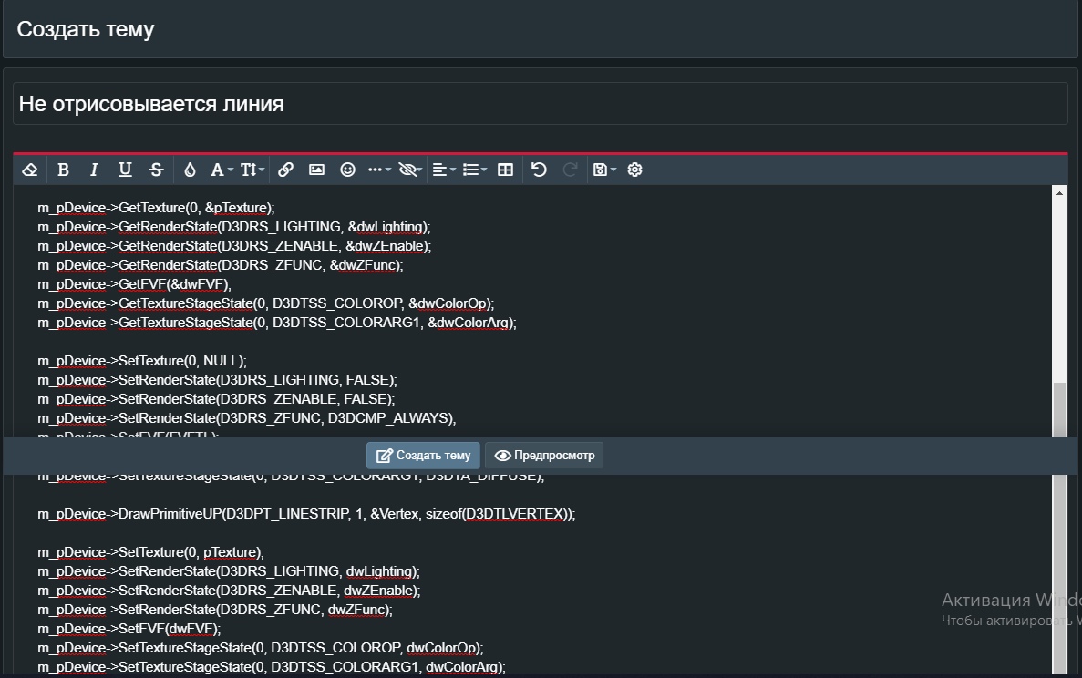The image size is (1082, 678).
Task: Click the eraser remove formatting icon
Action: coord(30,169)
